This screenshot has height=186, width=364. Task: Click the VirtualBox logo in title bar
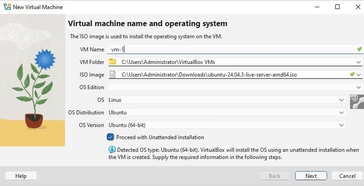point(7,7)
